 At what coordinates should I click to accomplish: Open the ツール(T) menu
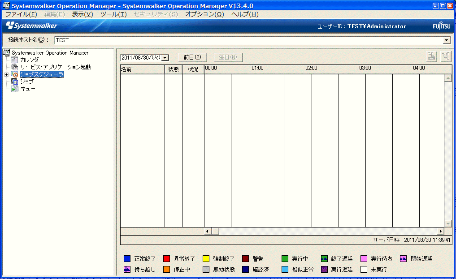(x=113, y=14)
